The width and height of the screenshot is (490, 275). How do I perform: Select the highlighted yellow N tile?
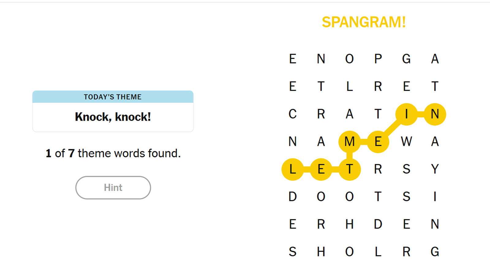point(435,114)
